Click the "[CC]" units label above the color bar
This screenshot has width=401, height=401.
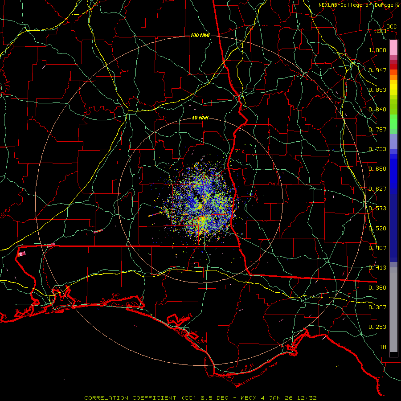[x=381, y=31]
